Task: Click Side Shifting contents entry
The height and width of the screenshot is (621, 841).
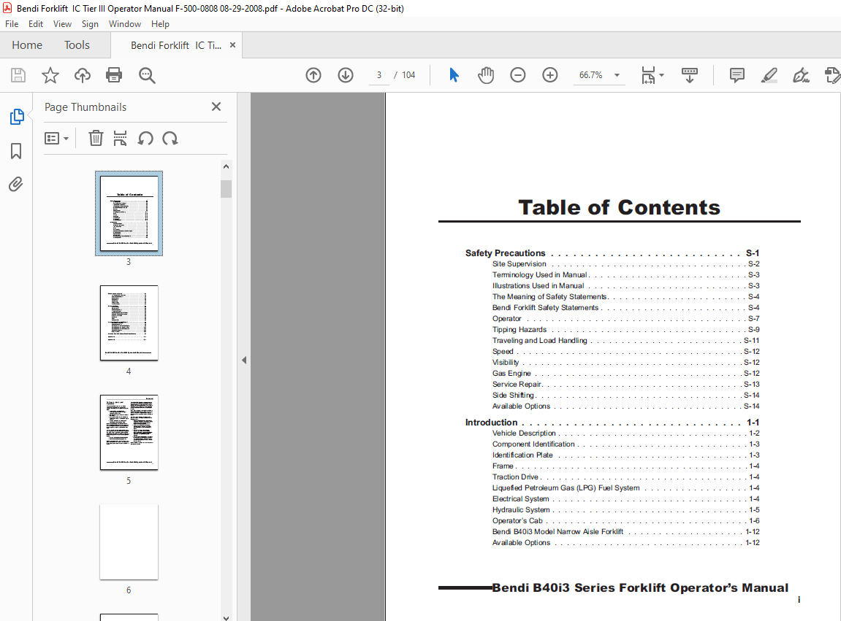Action: [x=626, y=395]
